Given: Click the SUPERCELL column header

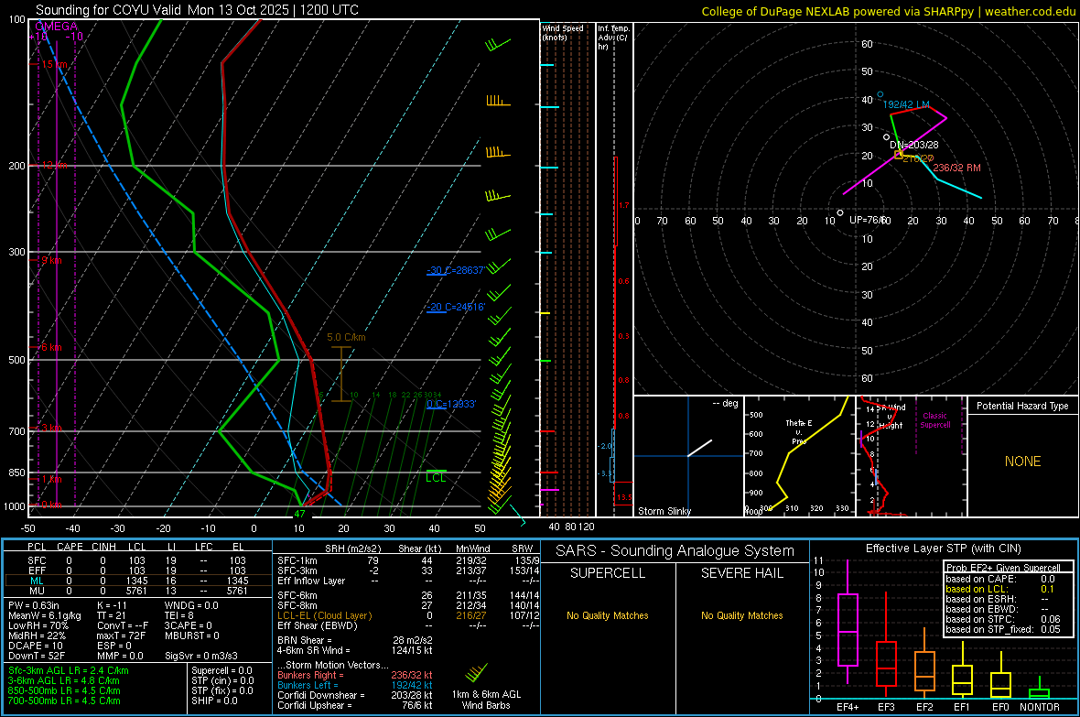Looking at the screenshot, I should click(x=608, y=573).
